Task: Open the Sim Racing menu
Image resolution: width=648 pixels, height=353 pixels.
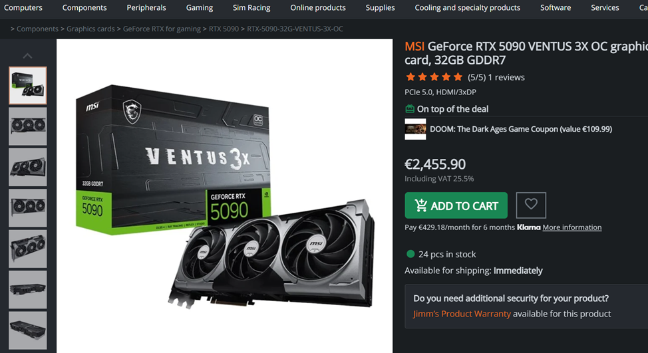Action: click(x=251, y=7)
